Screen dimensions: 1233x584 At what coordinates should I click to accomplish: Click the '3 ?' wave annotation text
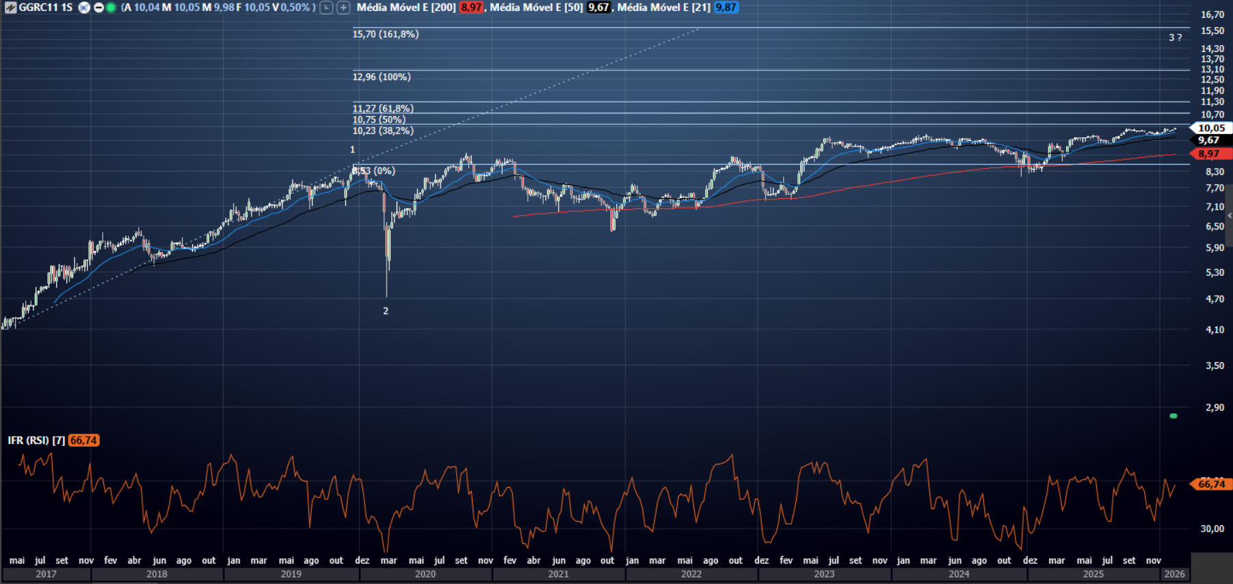pos(1175,38)
